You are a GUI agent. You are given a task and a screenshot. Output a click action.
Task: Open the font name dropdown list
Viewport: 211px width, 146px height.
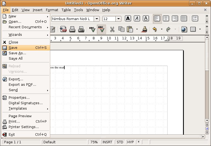point(97,19)
